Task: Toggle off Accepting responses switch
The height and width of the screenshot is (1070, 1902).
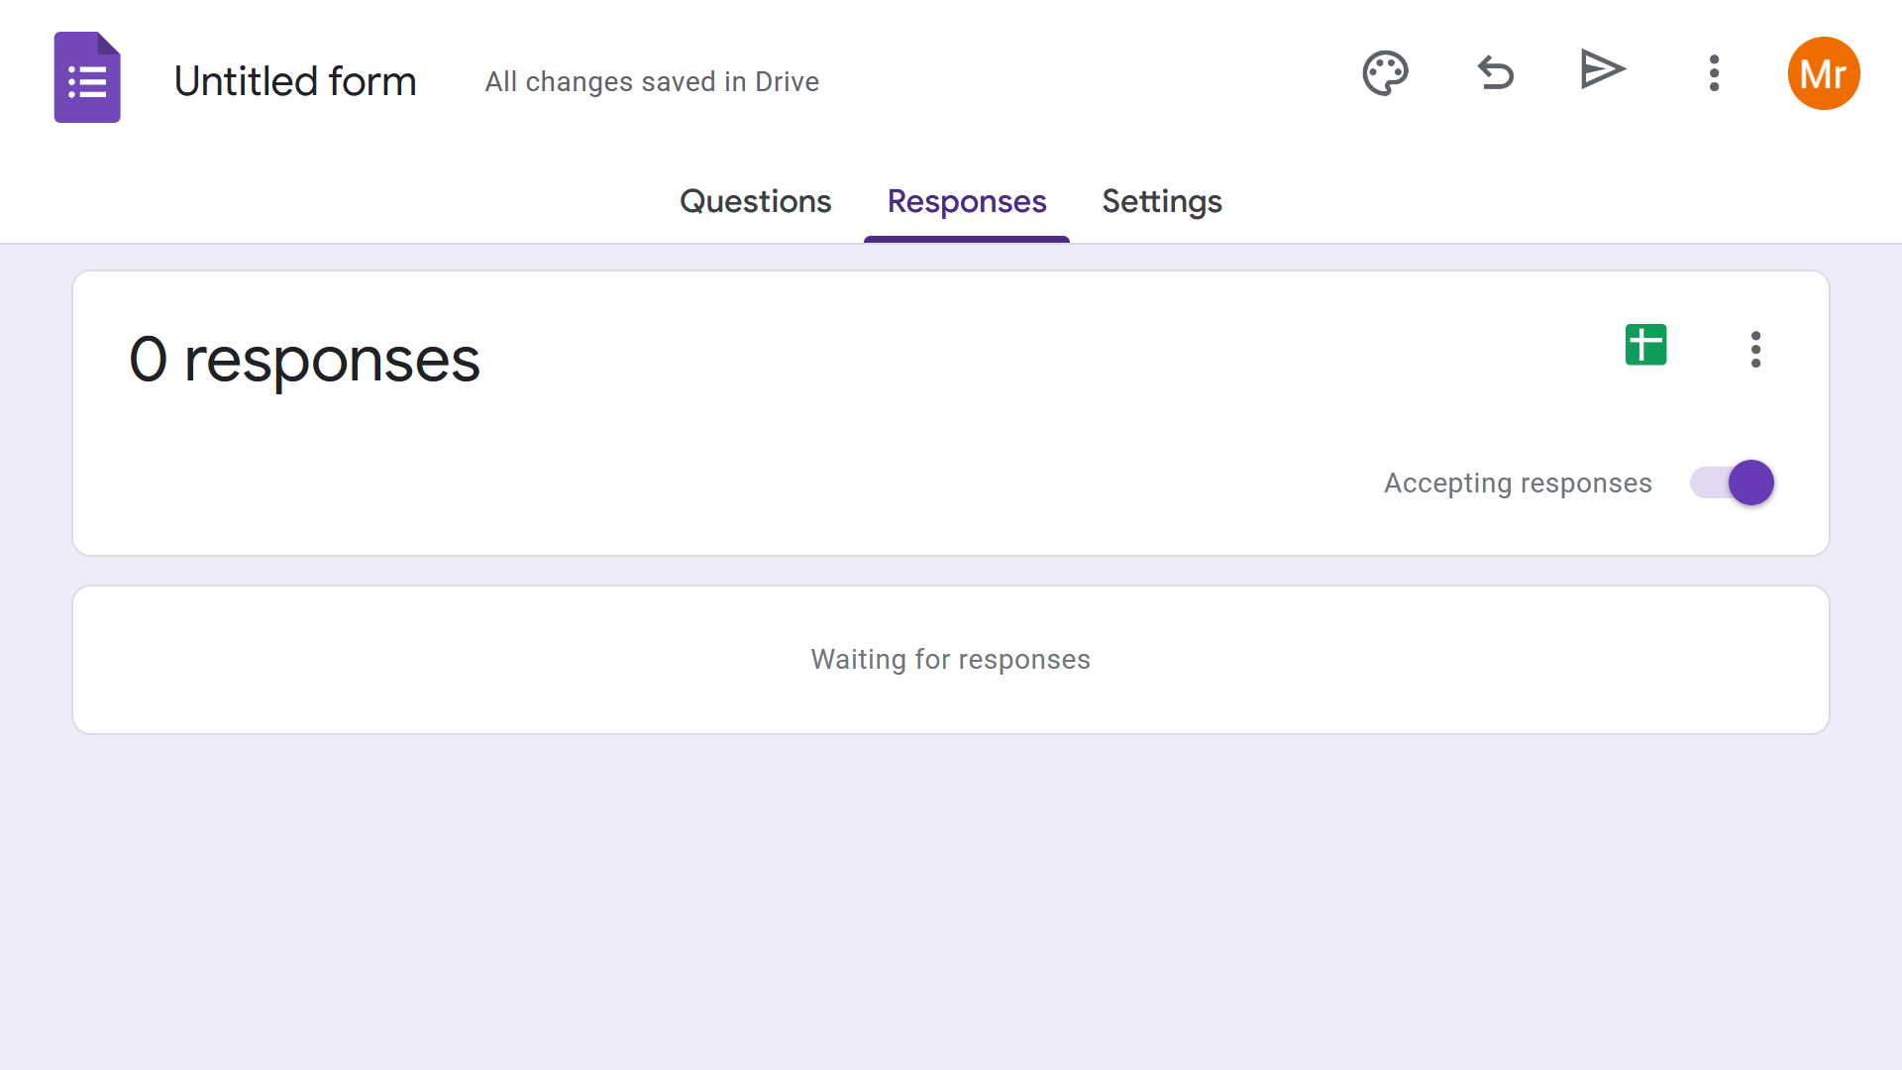Action: pyautogui.click(x=1733, y=483)
